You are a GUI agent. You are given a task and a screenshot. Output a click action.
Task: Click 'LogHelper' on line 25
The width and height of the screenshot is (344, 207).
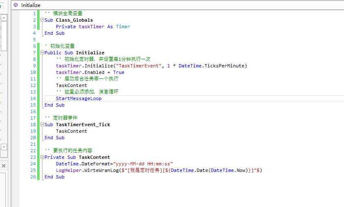pos(69,170)
